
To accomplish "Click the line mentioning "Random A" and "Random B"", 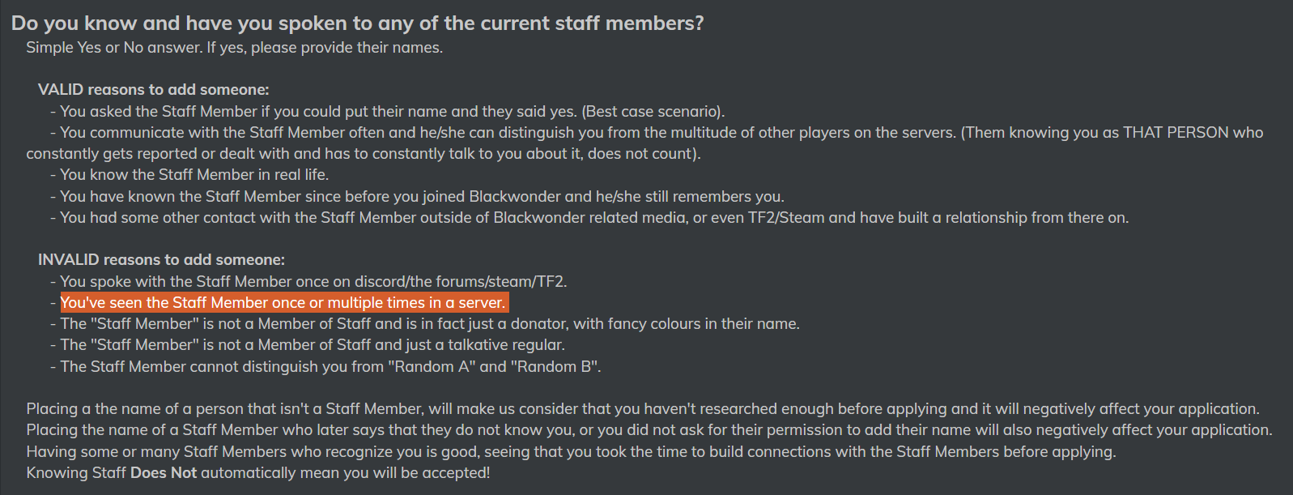I will 325,367.
